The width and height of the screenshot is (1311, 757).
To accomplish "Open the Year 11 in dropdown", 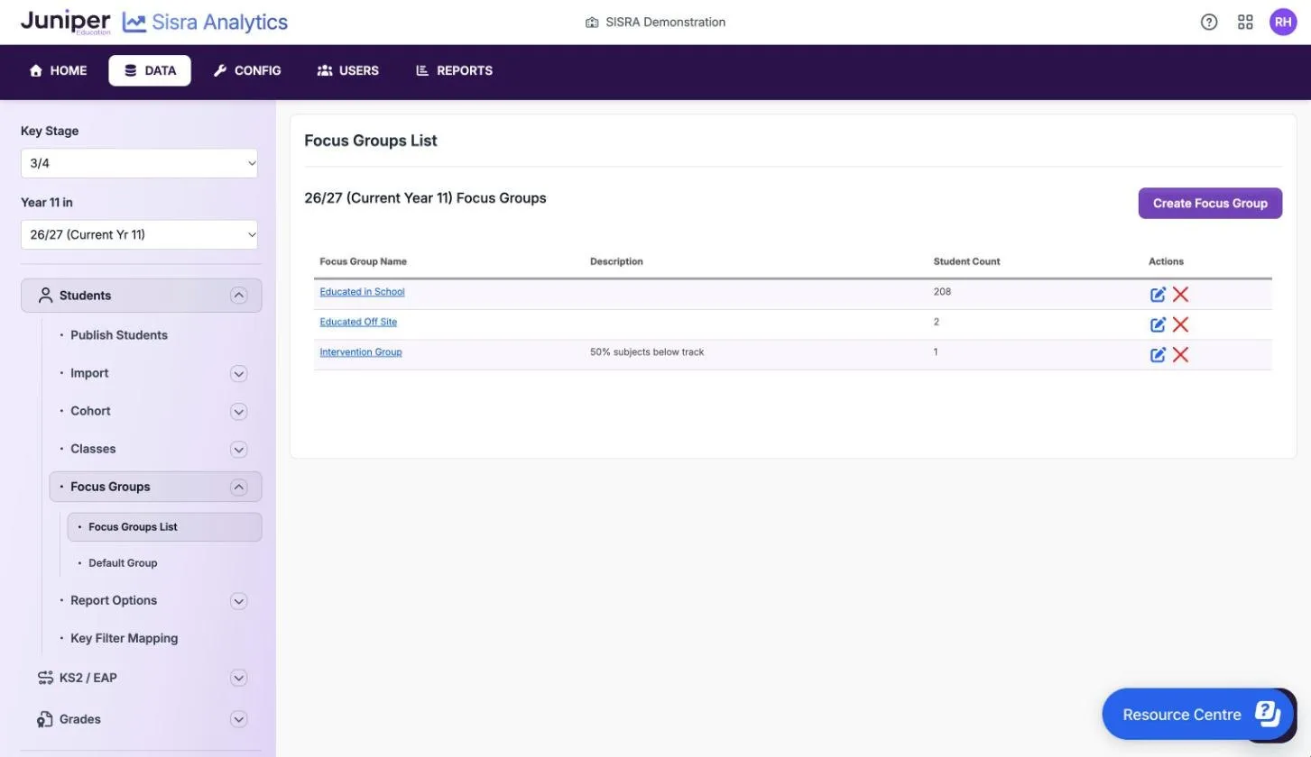I will pyautogui.click(x=139, y=234).
